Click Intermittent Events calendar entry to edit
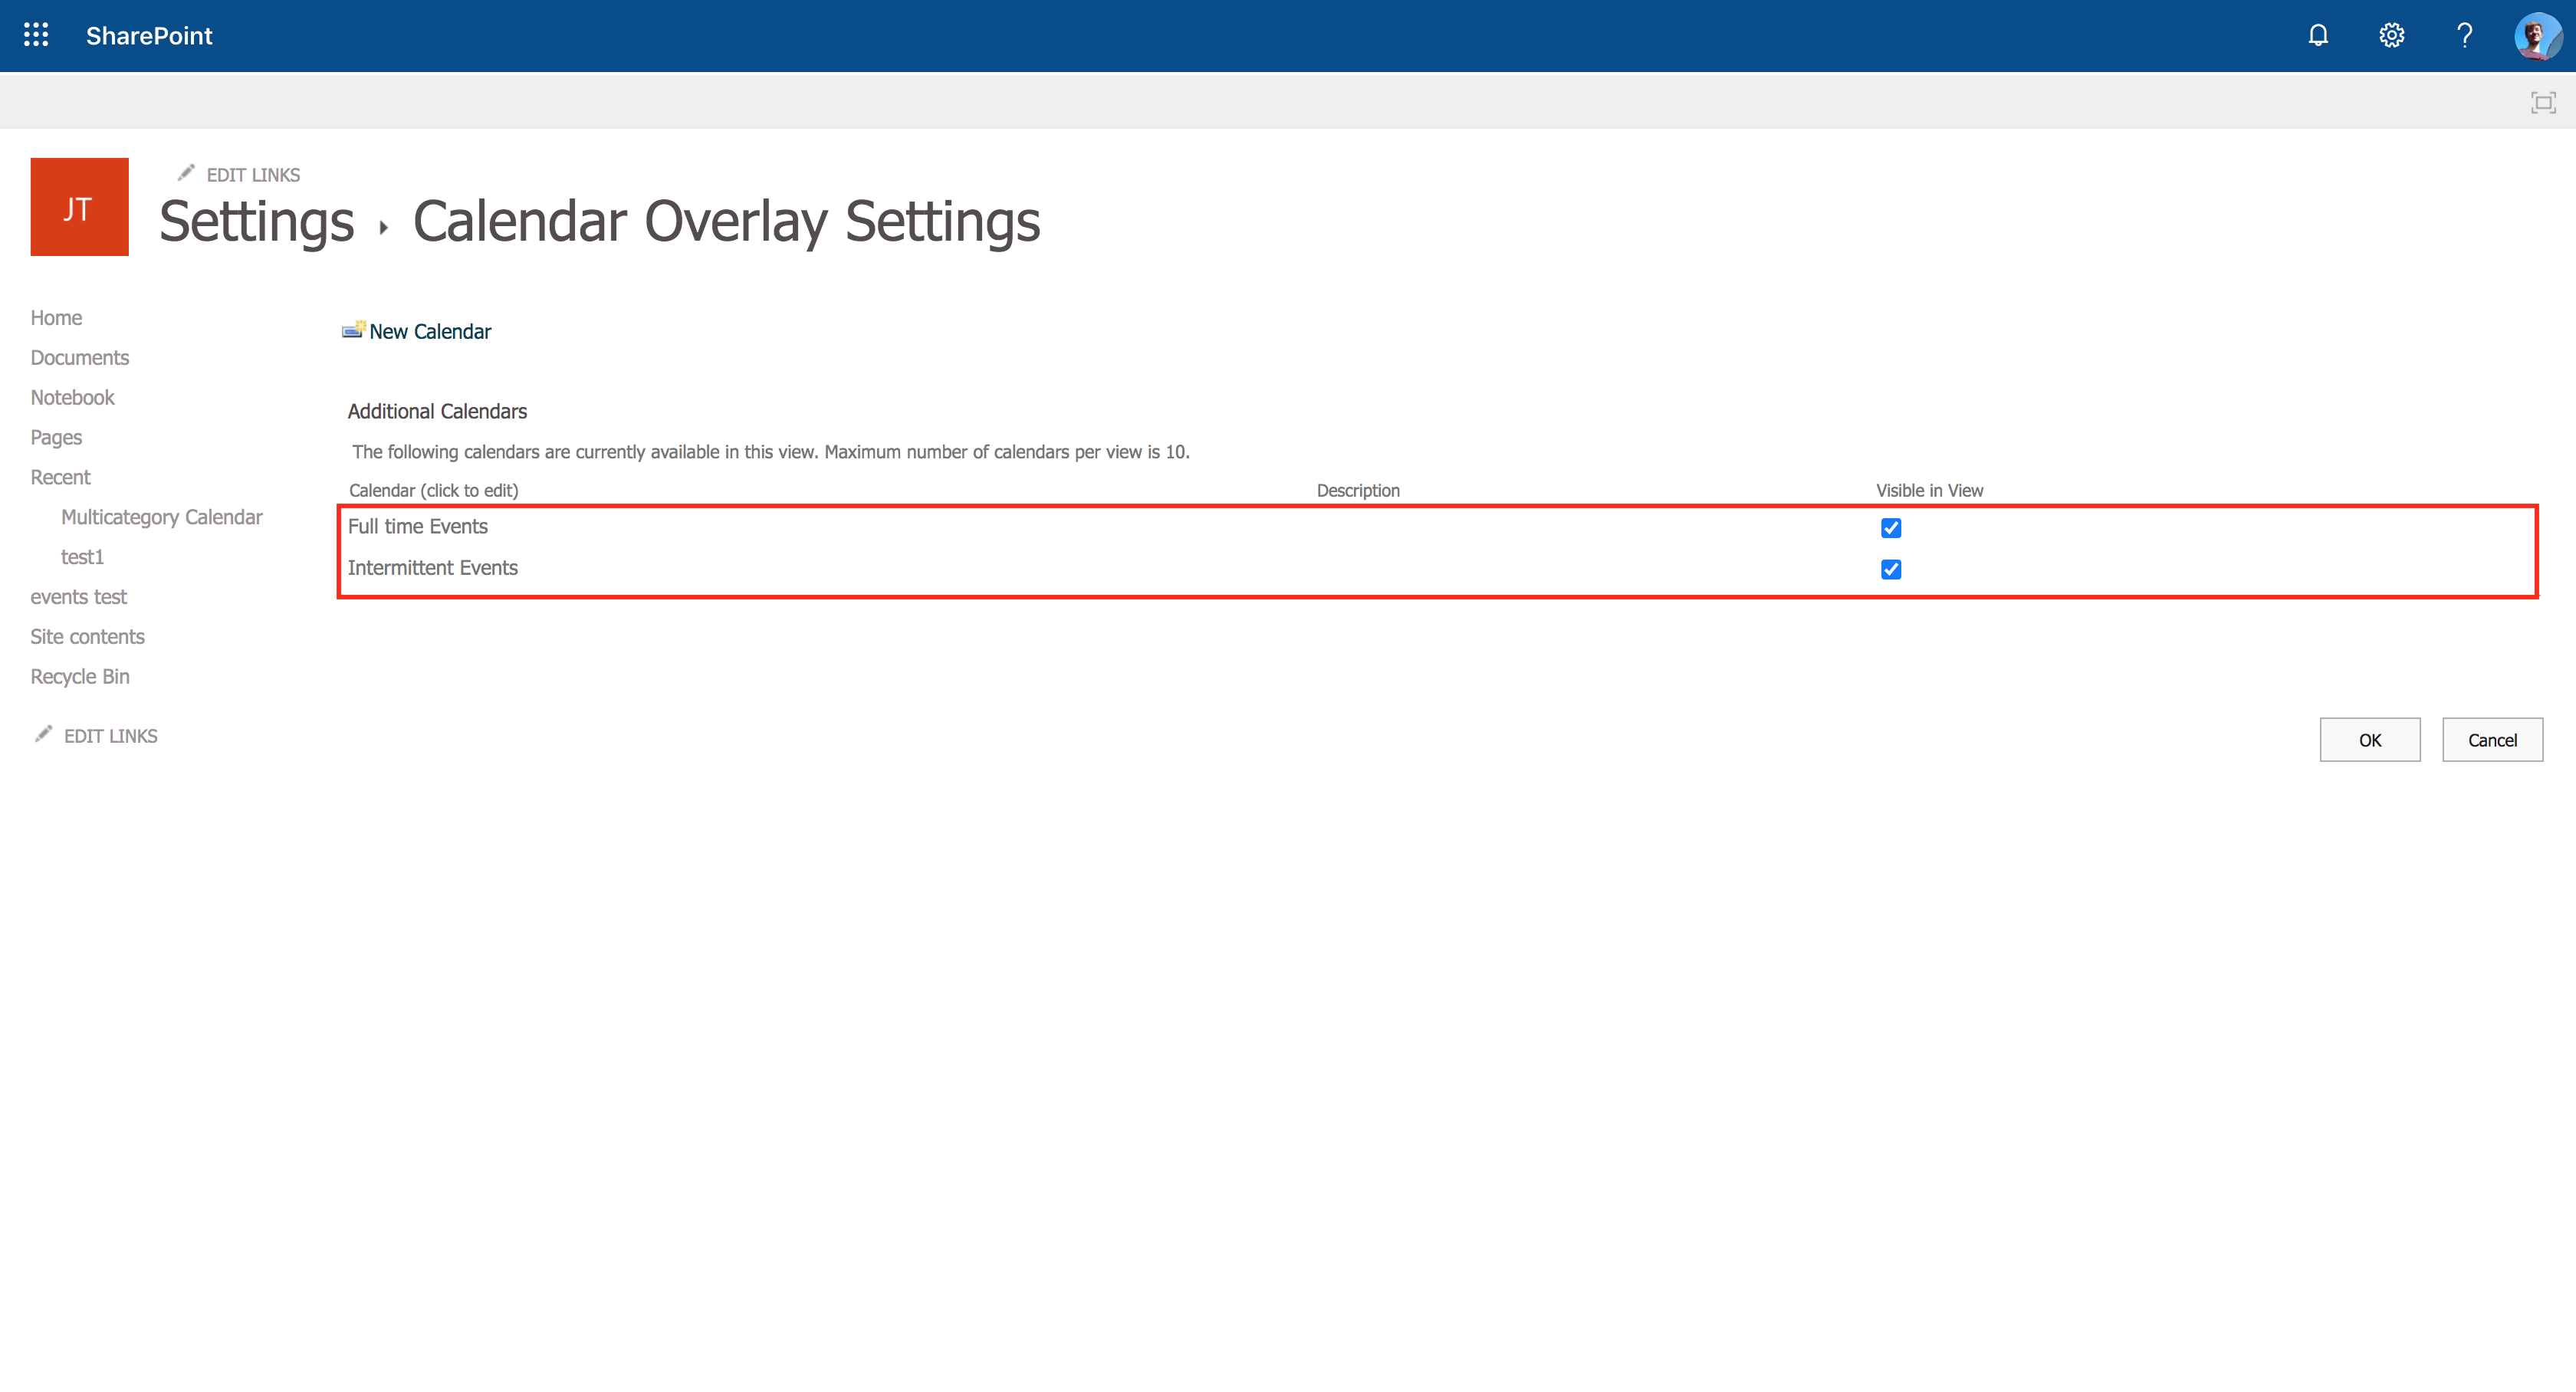Image resolution: width=2576 pixels, height=1392 pixels. coord(434,566)
